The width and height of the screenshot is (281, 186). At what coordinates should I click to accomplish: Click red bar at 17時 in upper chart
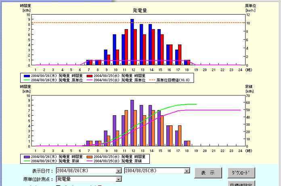[180, 55]
